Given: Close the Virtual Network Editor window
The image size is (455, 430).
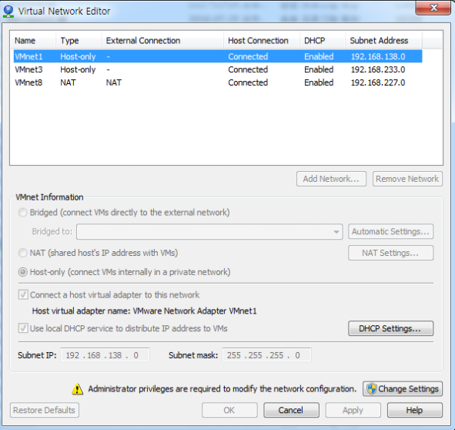Looking at the screenshot, I should [433, 8].
